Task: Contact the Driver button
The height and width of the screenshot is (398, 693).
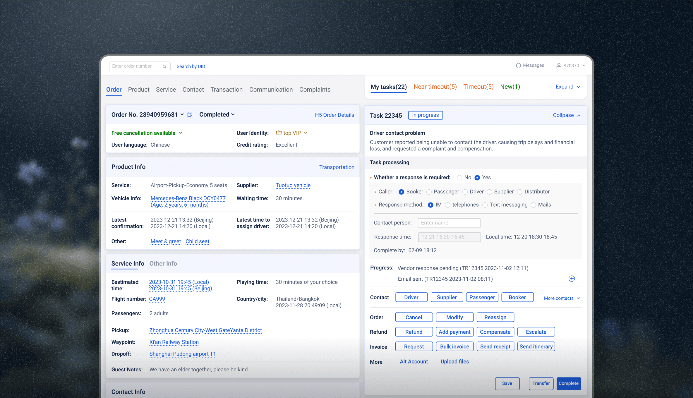Action: click(x=411, y=298)
